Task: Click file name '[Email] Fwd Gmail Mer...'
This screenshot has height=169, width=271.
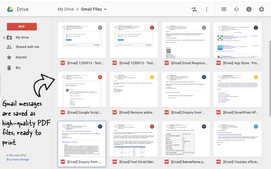Action: [137, 162]
